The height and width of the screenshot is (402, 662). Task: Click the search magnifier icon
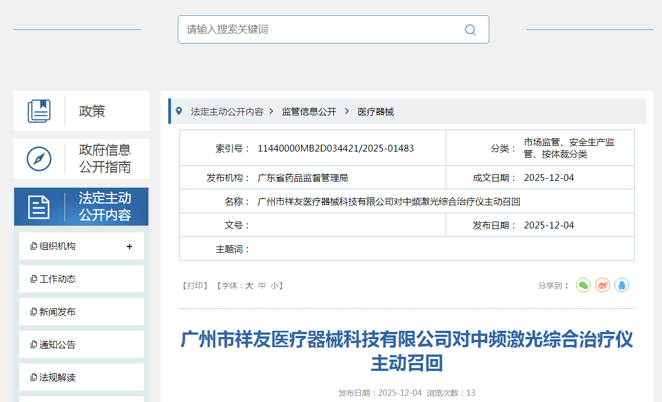[470, 30]
